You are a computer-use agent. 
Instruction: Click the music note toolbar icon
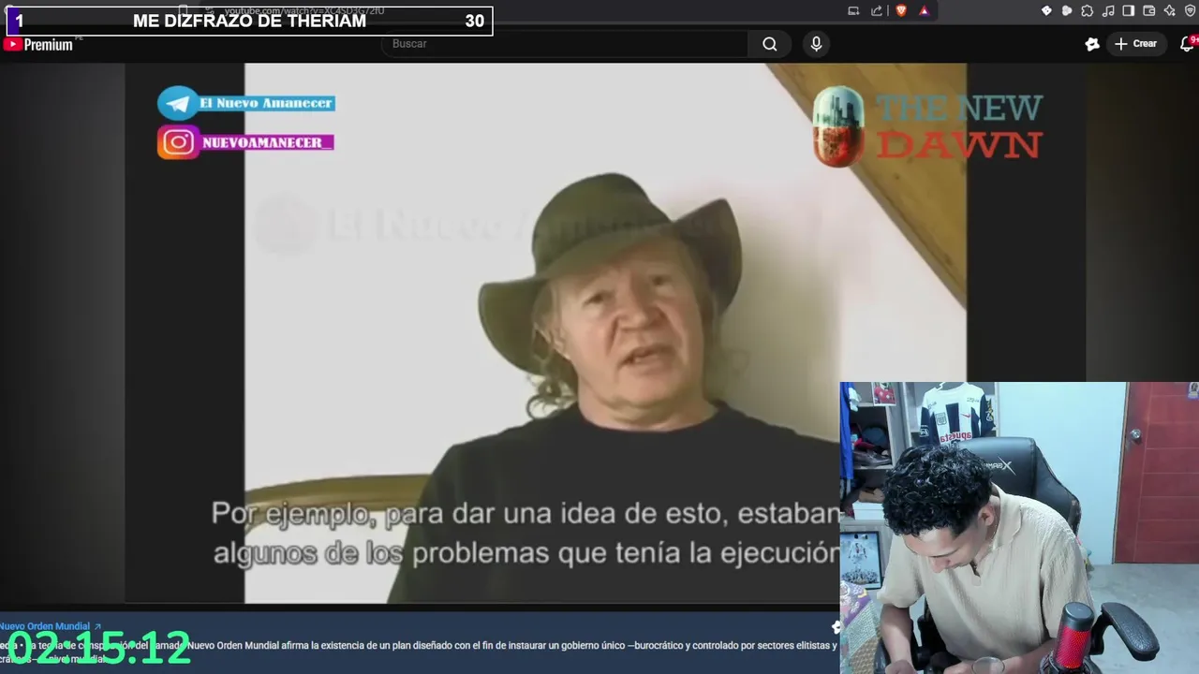(x=1108, y=11)
